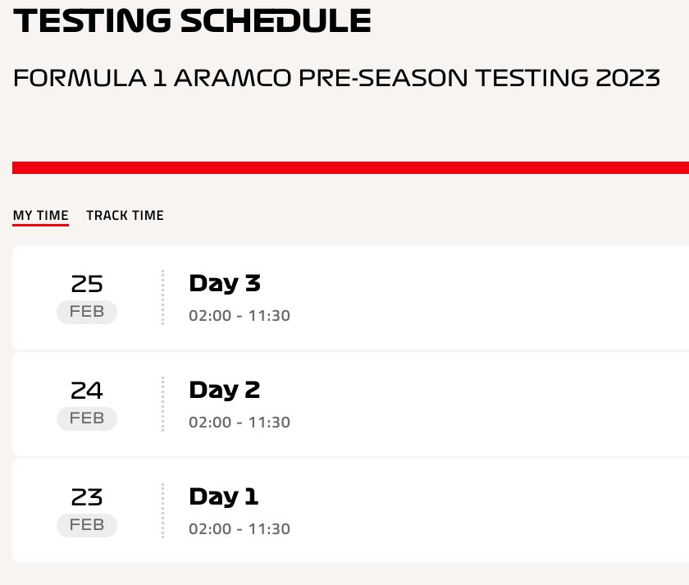Open the Day 1 session row
This screenshot has width=689, height=585.
pyautogui.click(x=351, y=510)
